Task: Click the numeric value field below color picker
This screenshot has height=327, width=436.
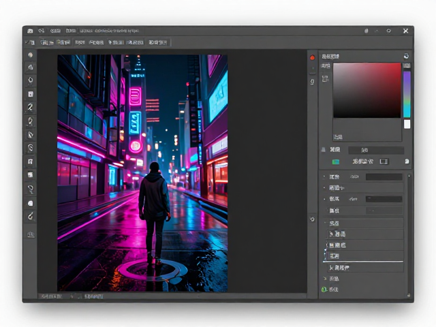Action: point(376,150)
